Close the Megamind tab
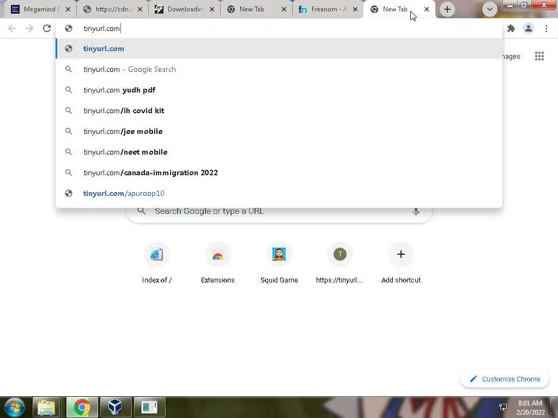This screenshot has height=418, width=558. point(68,9)
